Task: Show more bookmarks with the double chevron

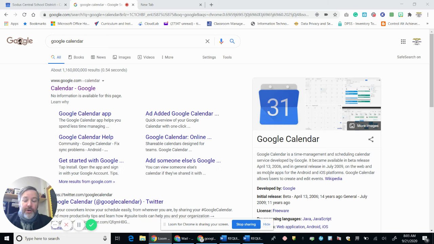Action: [427, 24]
